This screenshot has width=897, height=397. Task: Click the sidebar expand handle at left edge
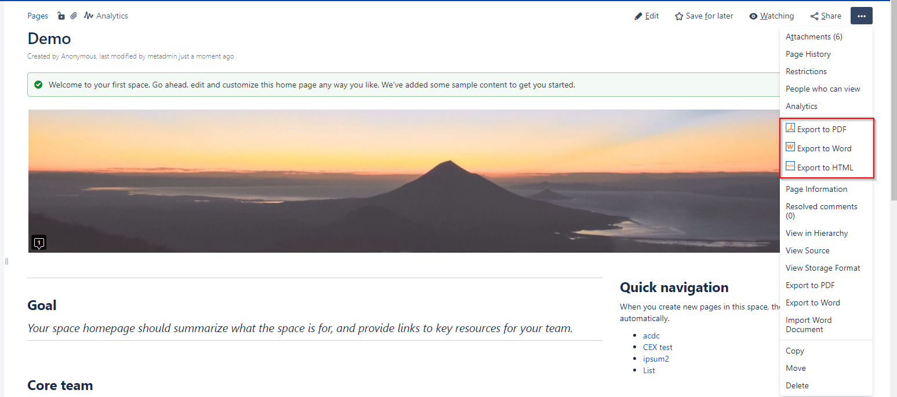coord(6,261)
